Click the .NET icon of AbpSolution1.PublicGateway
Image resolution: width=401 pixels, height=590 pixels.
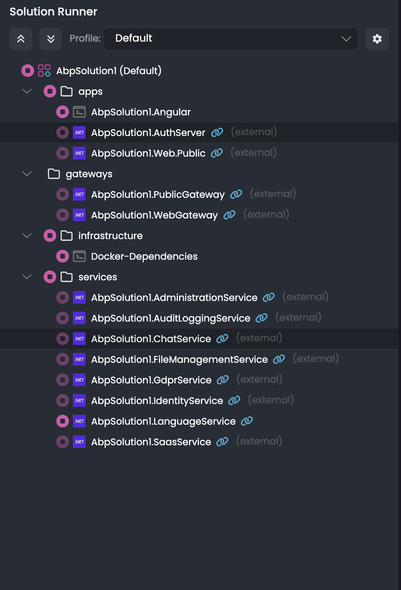tap(79, 194)
